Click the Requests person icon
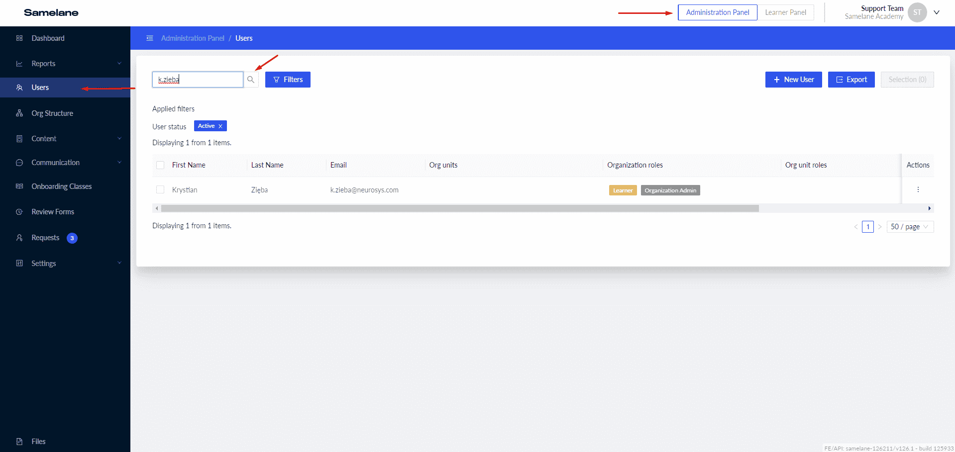Screen dimensions: 955x452 (19, 238)
